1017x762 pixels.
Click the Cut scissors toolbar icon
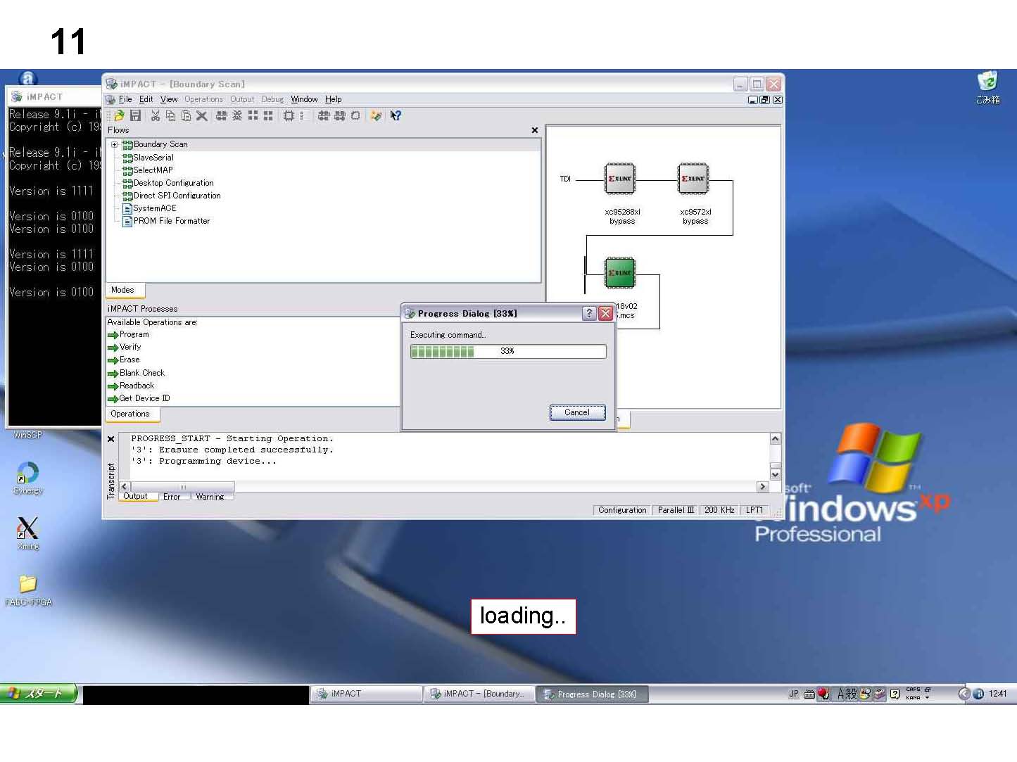pos(155,116)
